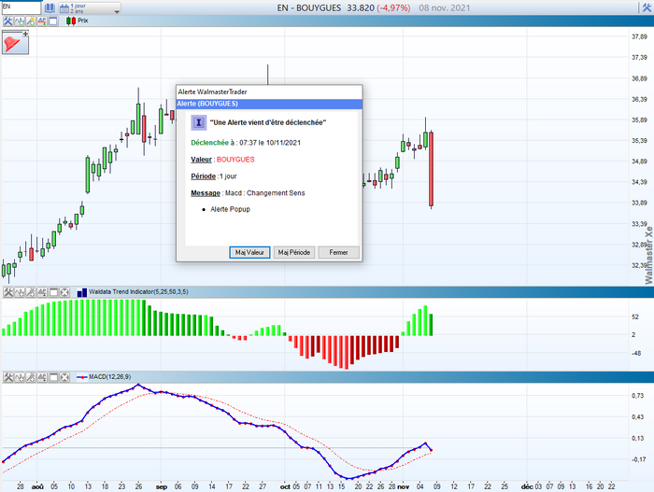Click the Alerte Popup bullet item

[230, 209]
